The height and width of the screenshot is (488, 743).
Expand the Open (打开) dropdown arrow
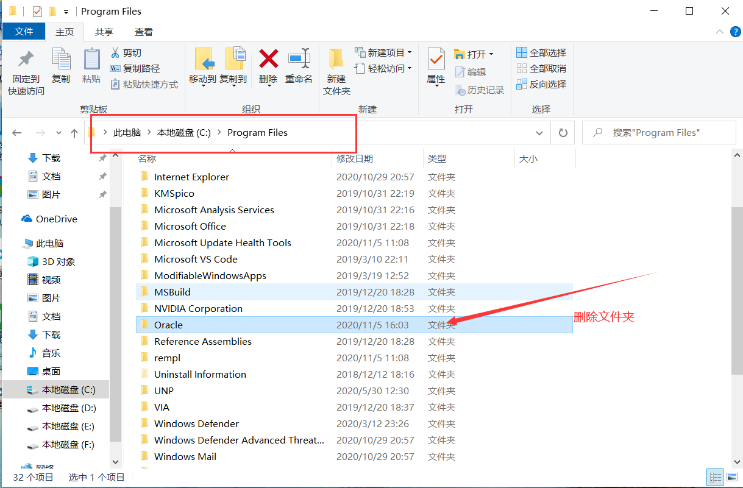(x=491, y=54)
